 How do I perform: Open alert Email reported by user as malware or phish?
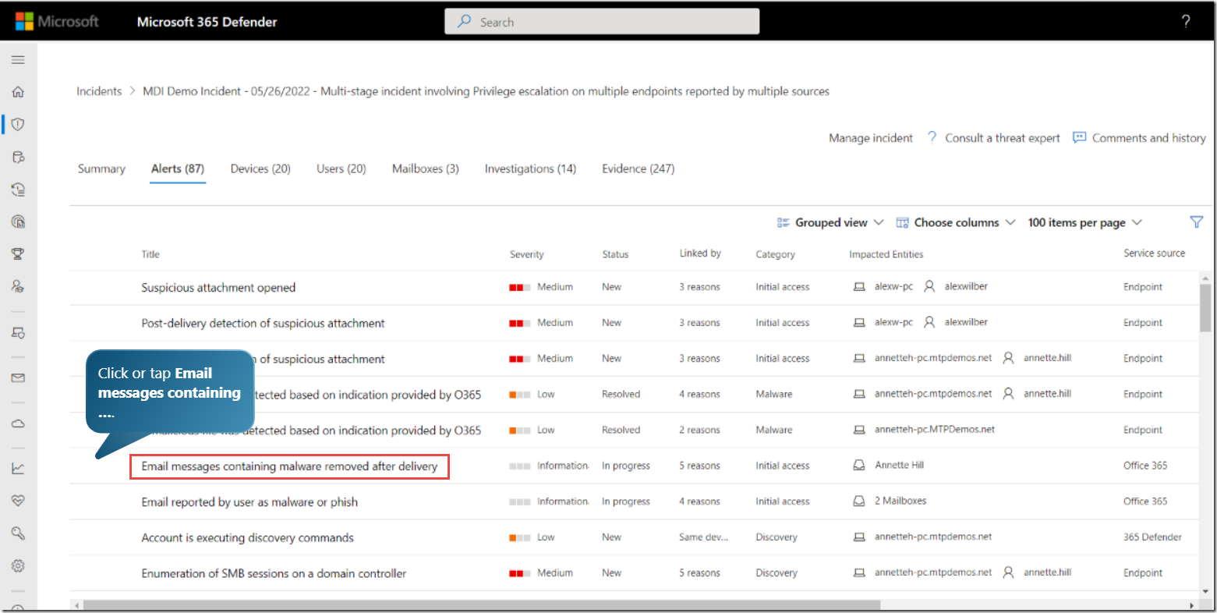point(249,502)
